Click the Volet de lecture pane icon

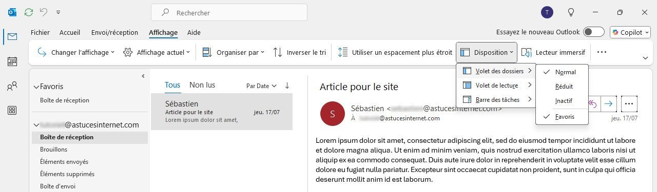point(467,86)
